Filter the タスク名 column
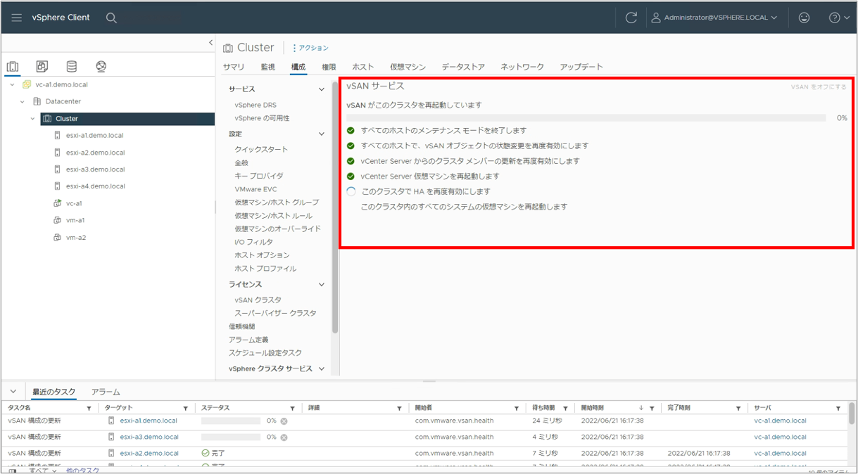 (x=89, y=408)
